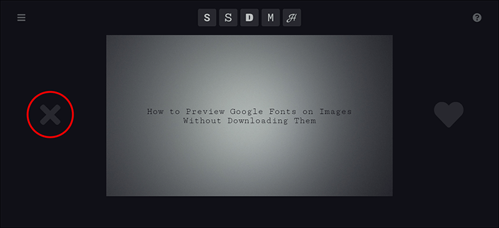This screenshot has width=499, height=228.
Task: Click the preview headline text
Action: pyautogui.click(x=249, y=116)
